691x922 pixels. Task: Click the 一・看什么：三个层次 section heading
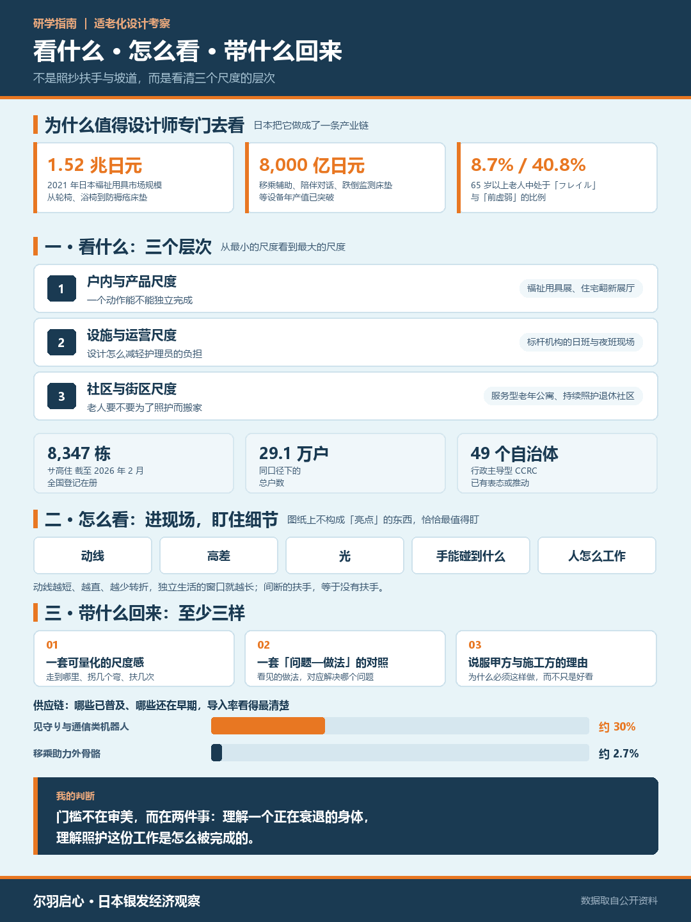(128, 247)
